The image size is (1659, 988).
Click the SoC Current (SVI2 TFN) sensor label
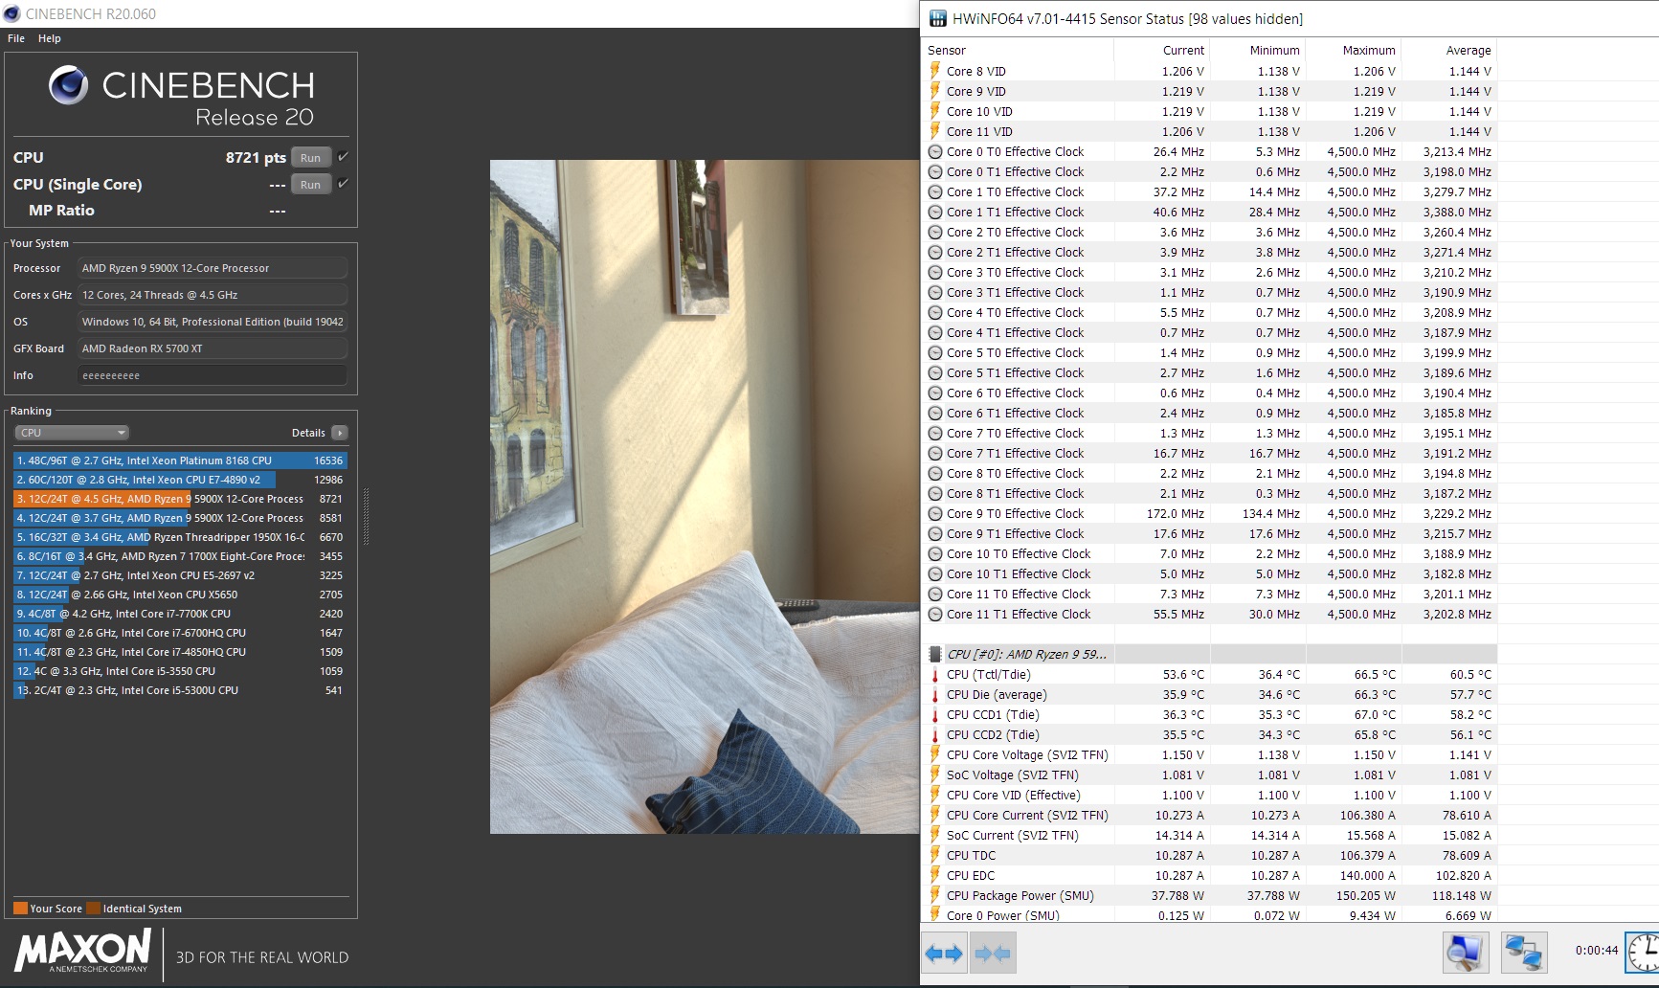1012,835
